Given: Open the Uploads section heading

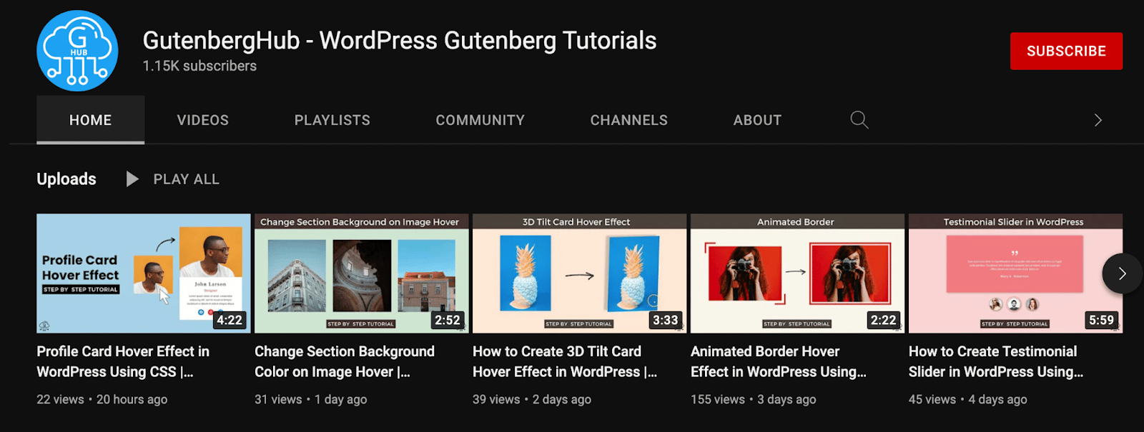Looking at the screenshot, I should (x=66, y=179).
